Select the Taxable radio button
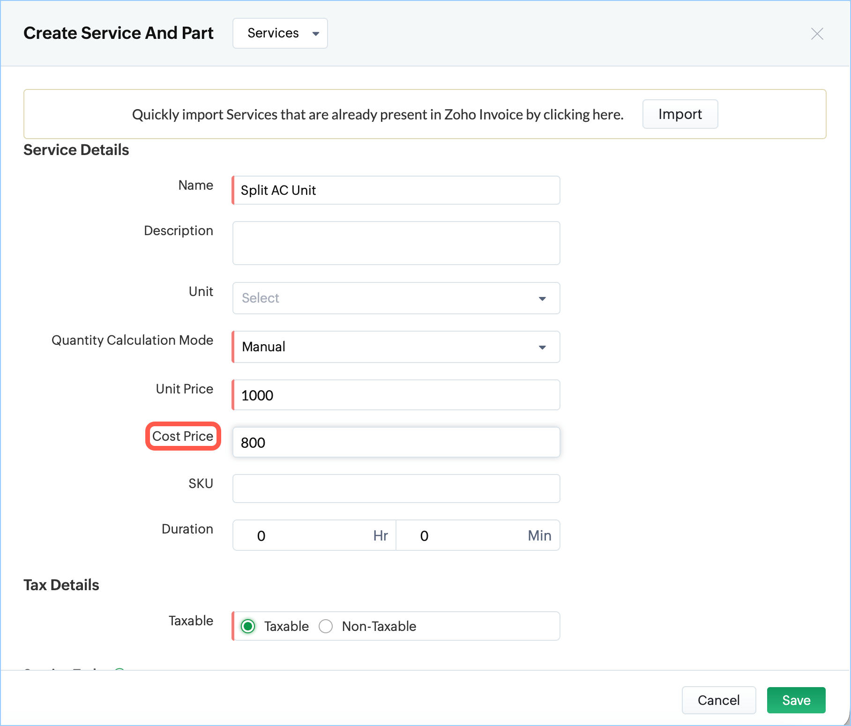Image resolution: width=851 pixels, height=726 pixels. click(248, 626)
